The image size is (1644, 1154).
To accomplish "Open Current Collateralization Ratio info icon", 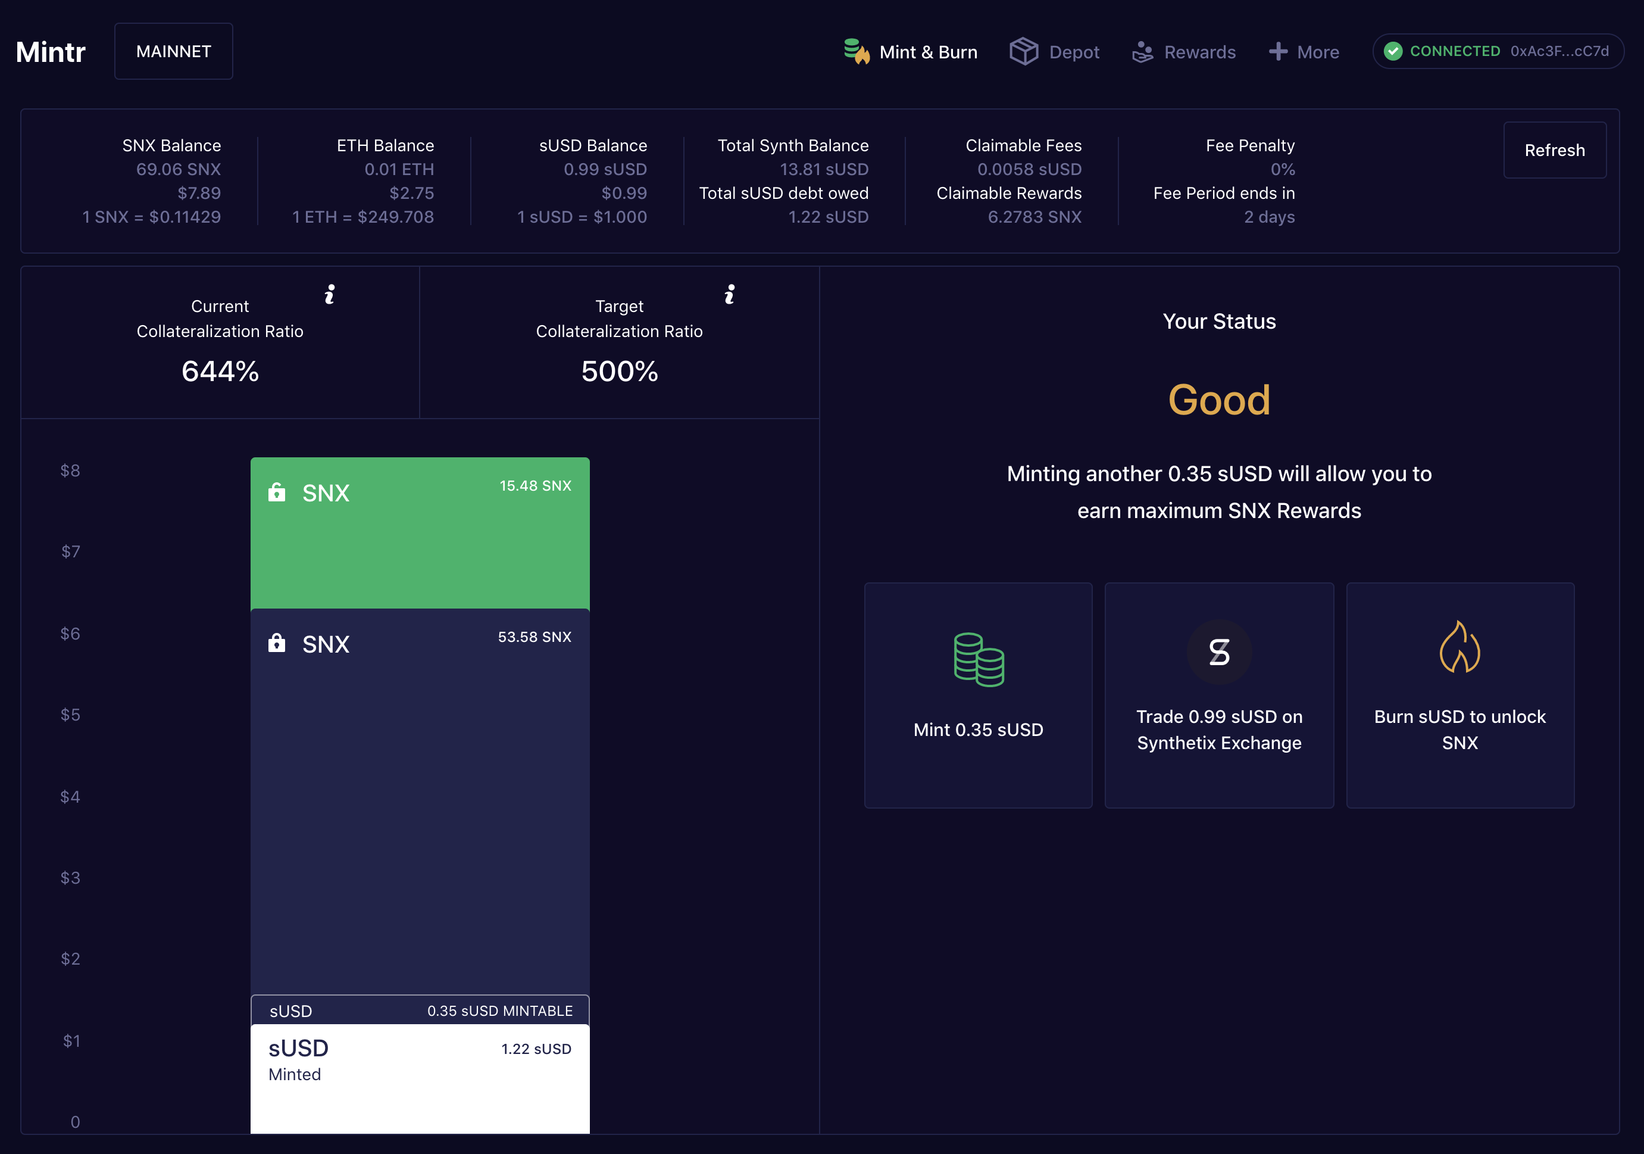I will point(329,294).
